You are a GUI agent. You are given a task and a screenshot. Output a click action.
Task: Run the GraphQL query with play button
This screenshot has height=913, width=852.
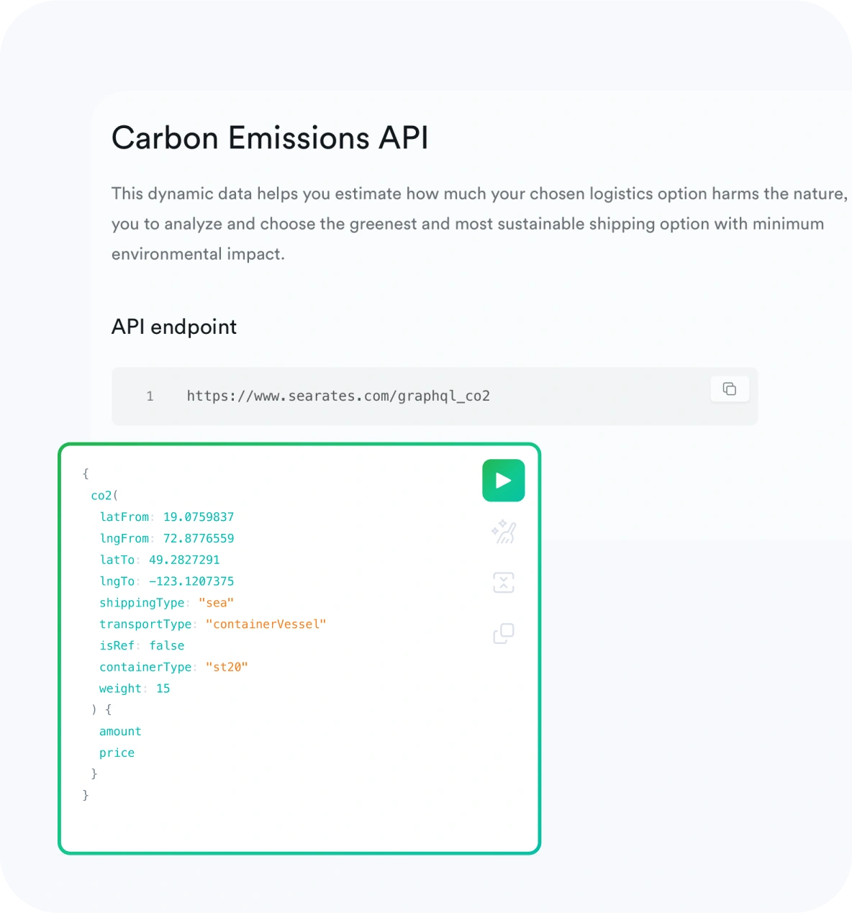pos(503,481)
